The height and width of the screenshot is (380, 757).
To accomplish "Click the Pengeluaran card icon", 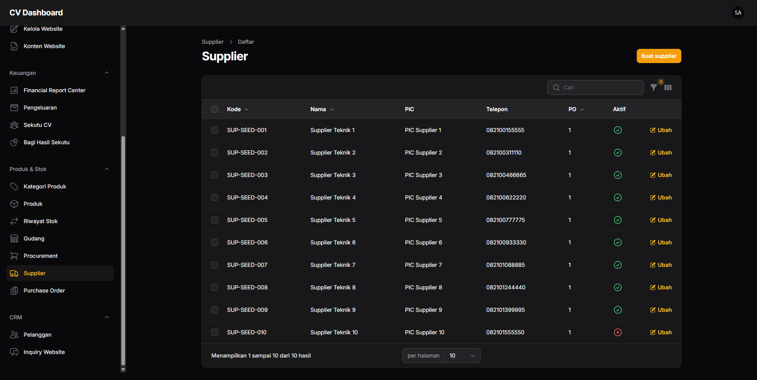I will [14, 108].
